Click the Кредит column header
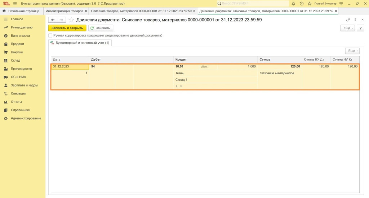The image size is (369, 198). click(215, 60)
